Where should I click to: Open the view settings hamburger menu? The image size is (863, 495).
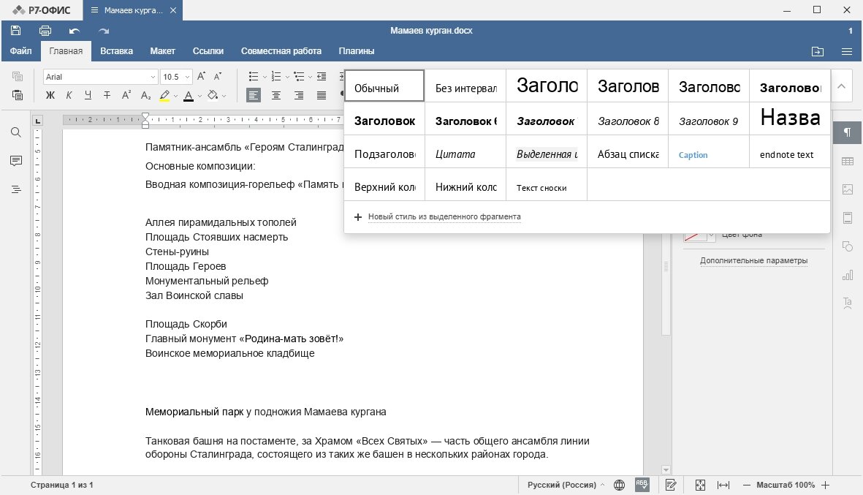[847, 51]
